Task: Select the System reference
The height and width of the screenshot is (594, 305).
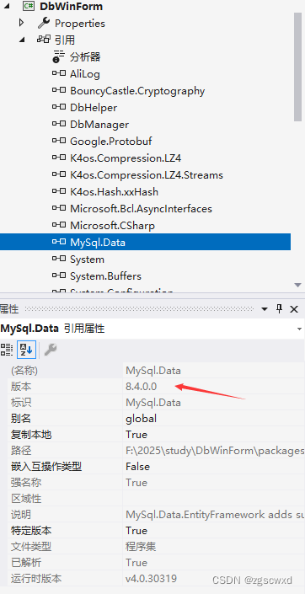Action: pos(87,260)
